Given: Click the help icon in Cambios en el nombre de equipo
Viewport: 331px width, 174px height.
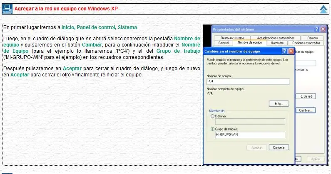Looking at the screenshot, I should [284, 51].
